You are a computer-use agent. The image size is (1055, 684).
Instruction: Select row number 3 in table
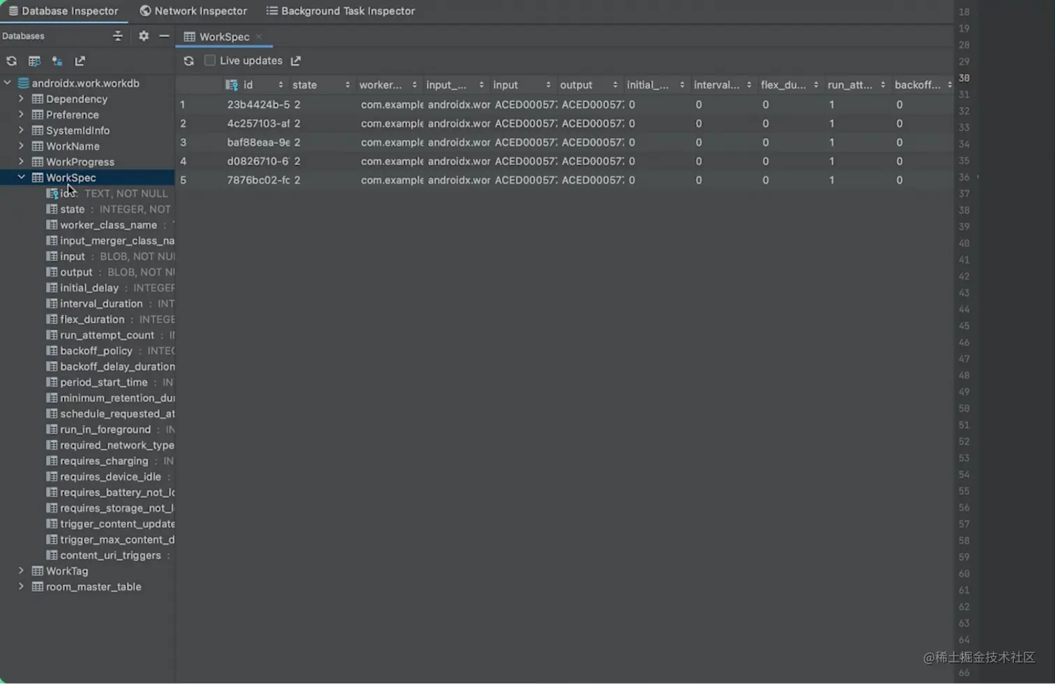183,142
